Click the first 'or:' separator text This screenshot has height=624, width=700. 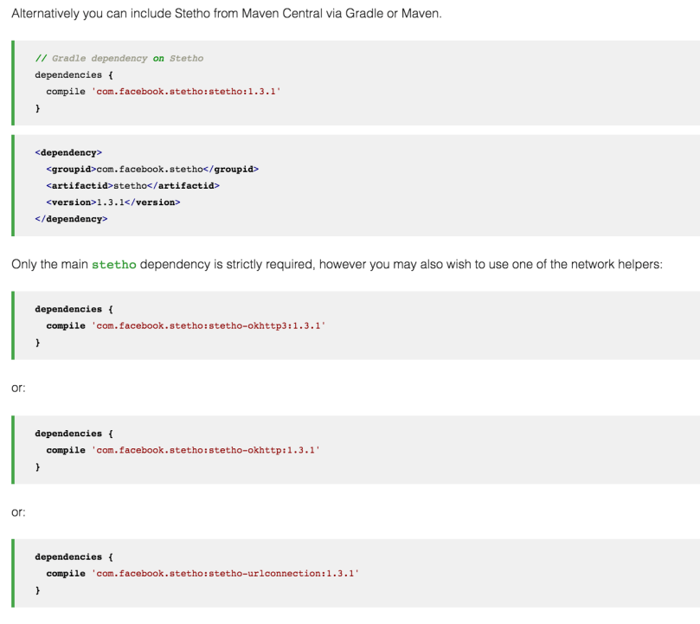18,388
